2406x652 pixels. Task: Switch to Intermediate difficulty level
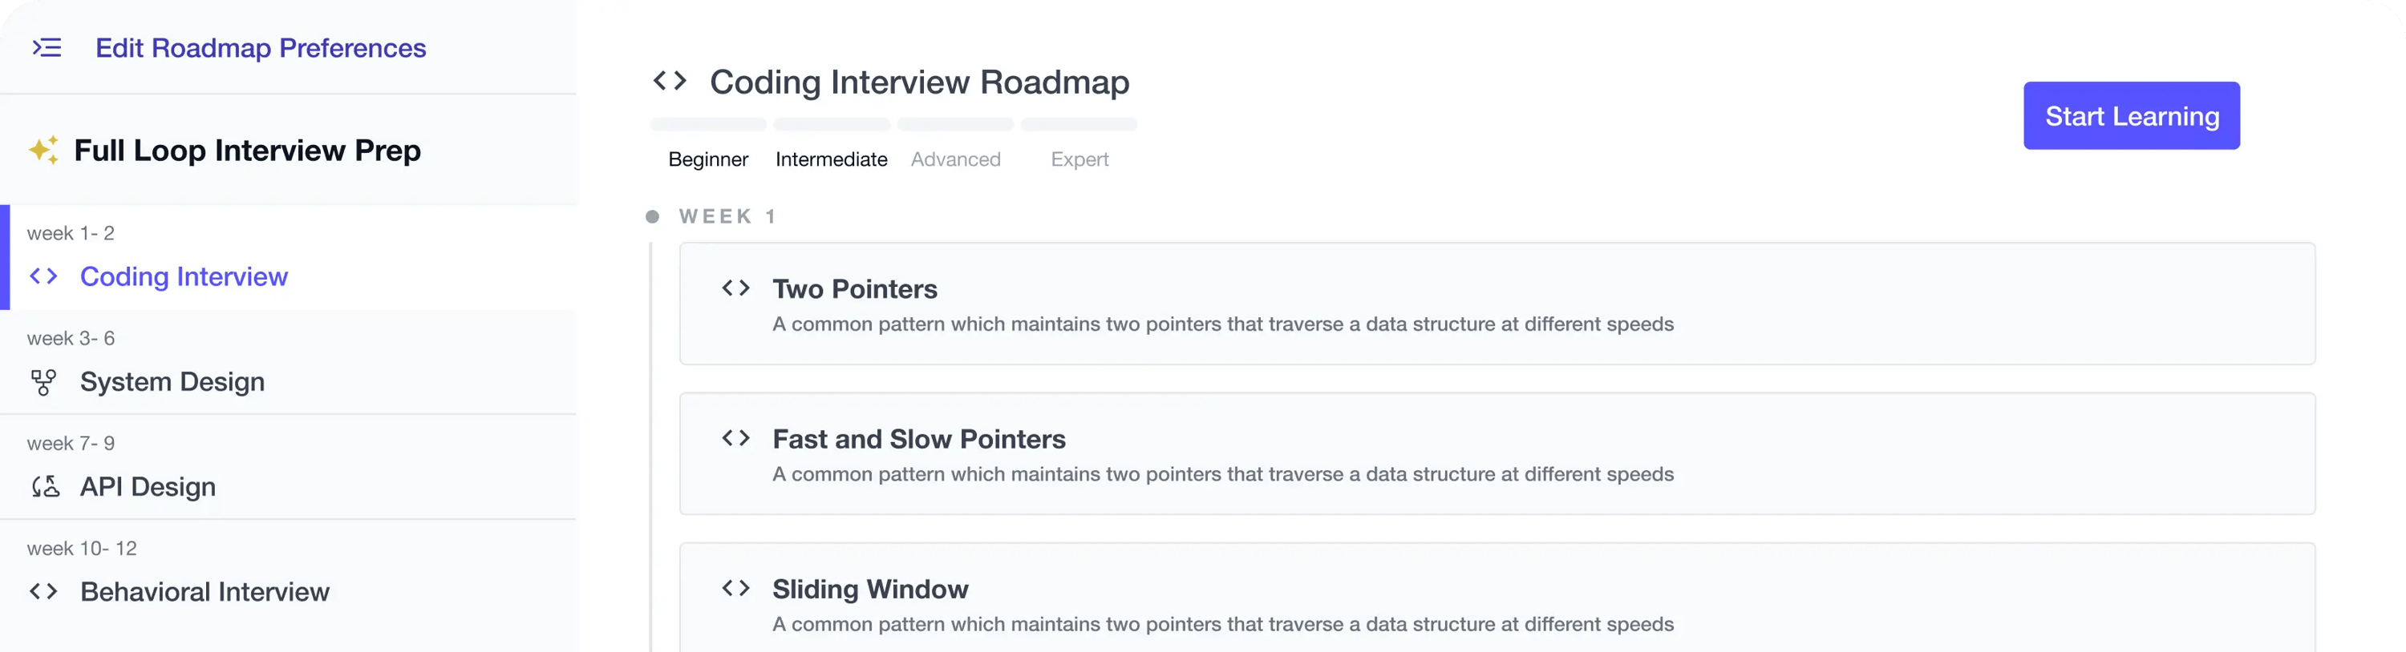click(x=831, y=159)
